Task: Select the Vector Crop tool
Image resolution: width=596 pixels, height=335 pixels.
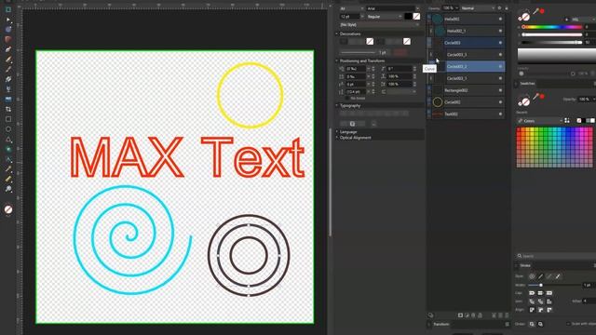Action: [x=8, y=109]
